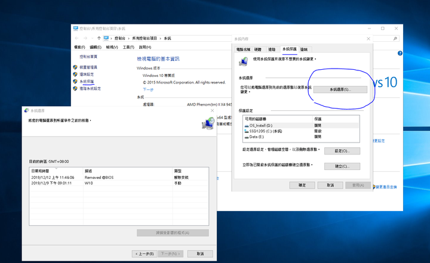
Task: Click the 系統還原(S)... button
Action: (x=340, y=89)
